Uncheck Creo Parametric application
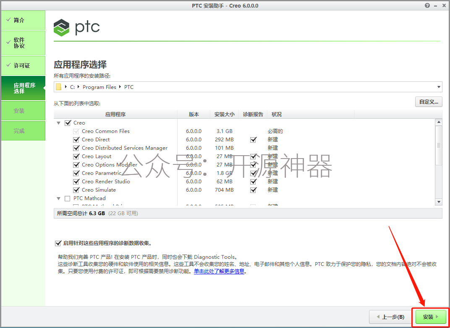 coord(76,174)
